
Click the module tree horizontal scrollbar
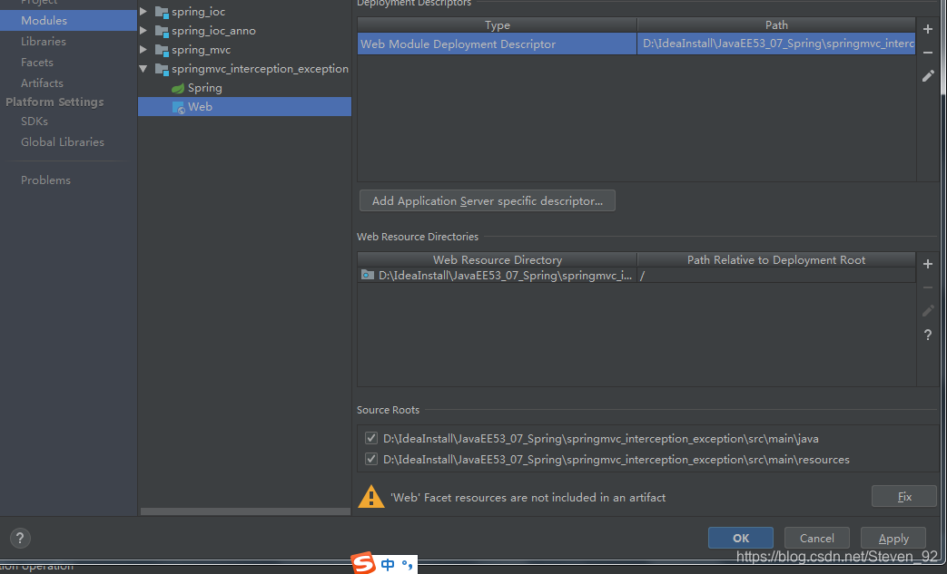point(245,511)
